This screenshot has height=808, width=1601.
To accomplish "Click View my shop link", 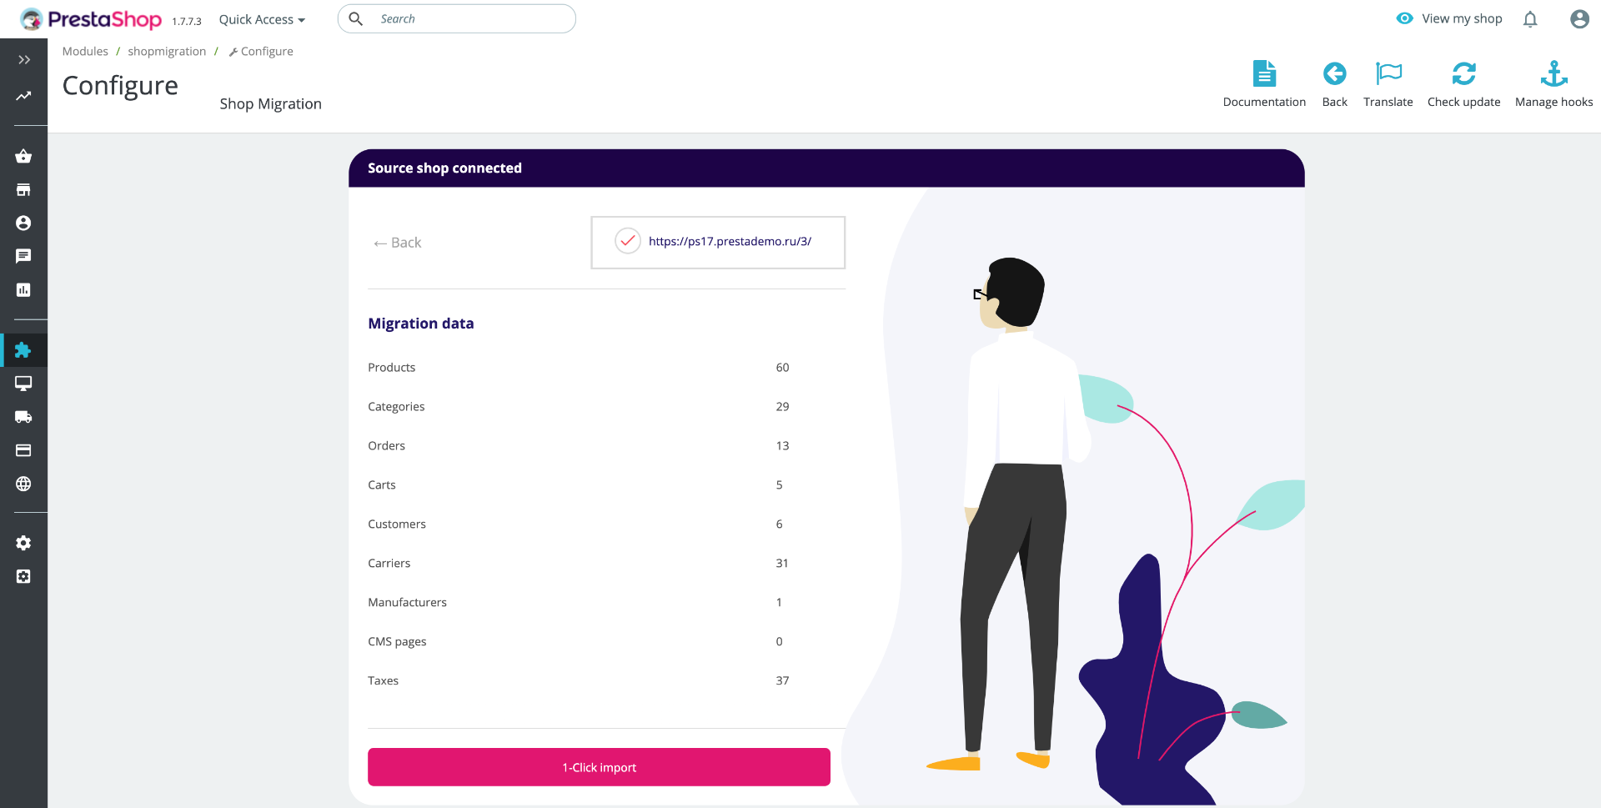I will pos(1449,18).
